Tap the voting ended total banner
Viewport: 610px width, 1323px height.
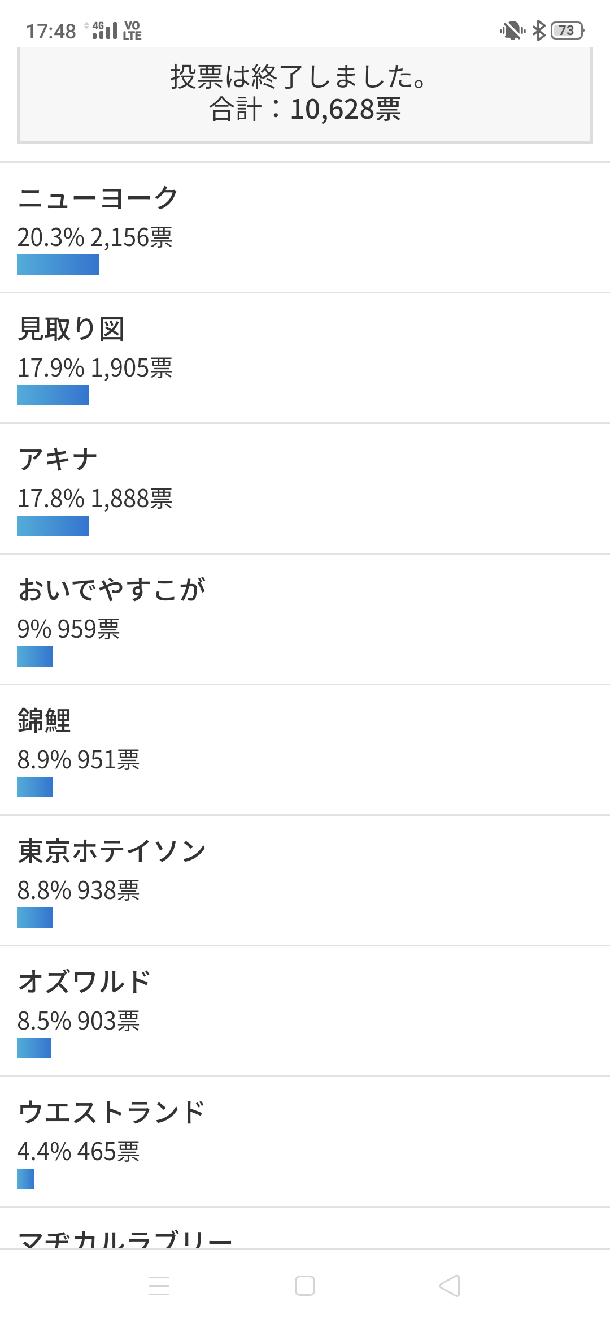pyautogui.click(x=305, y=93)
